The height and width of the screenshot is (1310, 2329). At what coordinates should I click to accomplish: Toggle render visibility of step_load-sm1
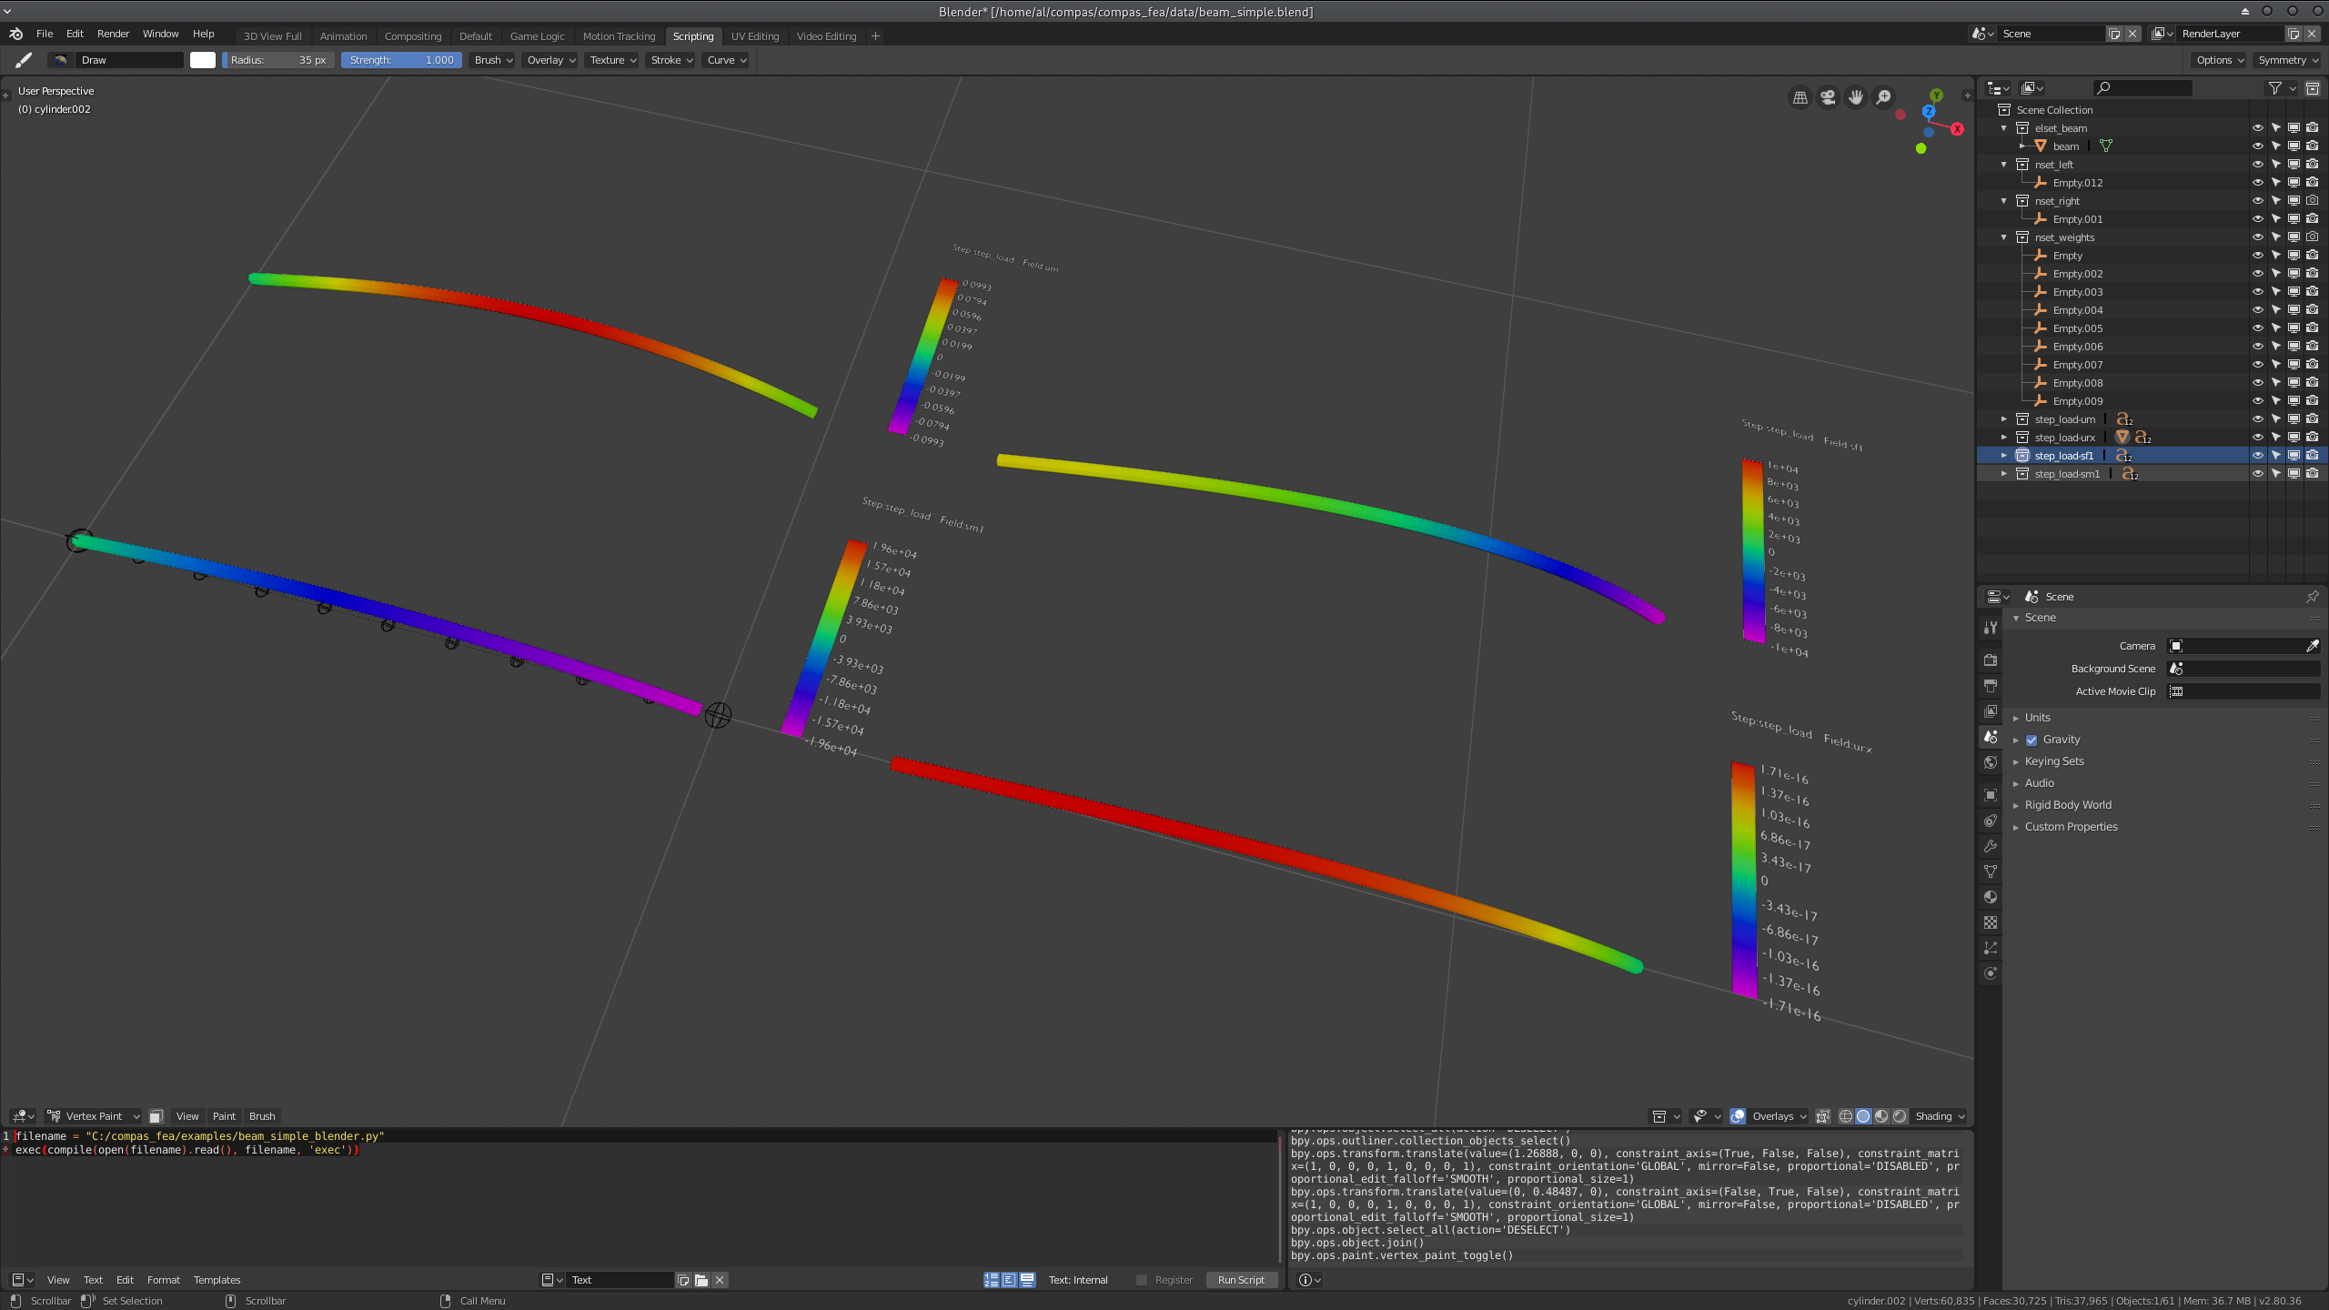coord(2314,473)
